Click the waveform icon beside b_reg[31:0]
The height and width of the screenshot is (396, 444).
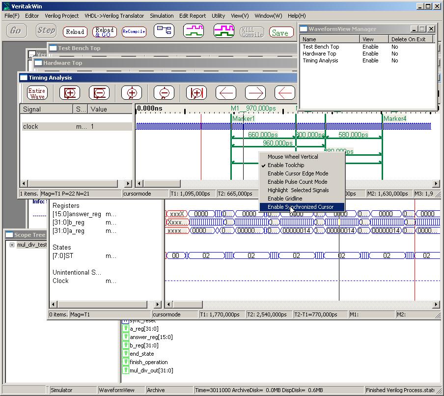125,345
